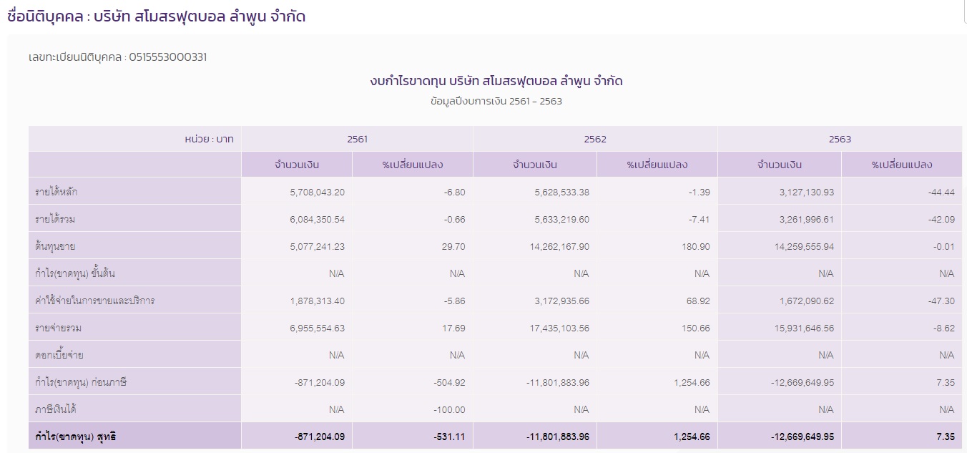Select the first จำนวนเงิน column header

(x=298, y=164)
